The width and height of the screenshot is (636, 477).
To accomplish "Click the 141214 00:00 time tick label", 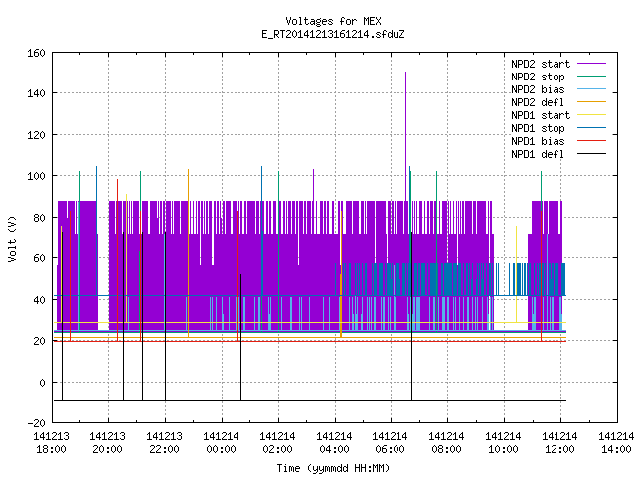I will click(221, 443).
